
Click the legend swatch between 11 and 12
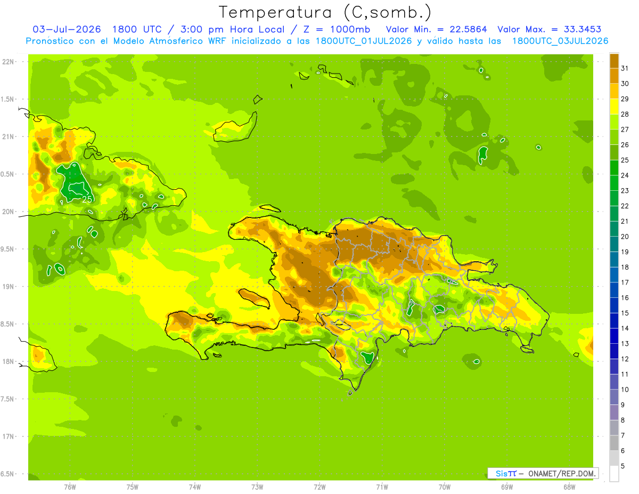click(x=614, y=367)
